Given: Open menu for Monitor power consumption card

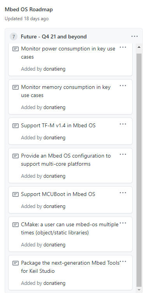Looking at the screenshot, I should pyautogui.click(x=123, y=47).
